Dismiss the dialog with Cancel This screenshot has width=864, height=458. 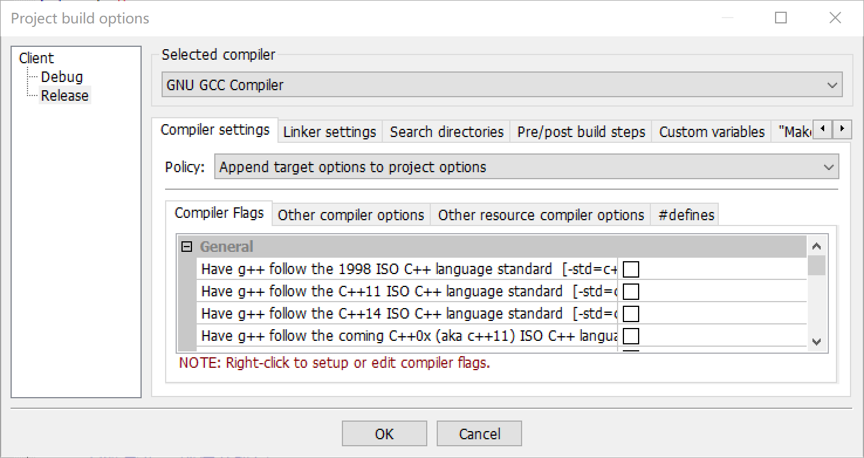[479, 433]
